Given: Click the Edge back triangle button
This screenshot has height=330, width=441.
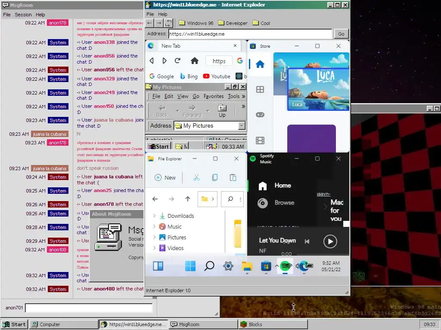Looking at the screenshot, I should click(152, 61).
